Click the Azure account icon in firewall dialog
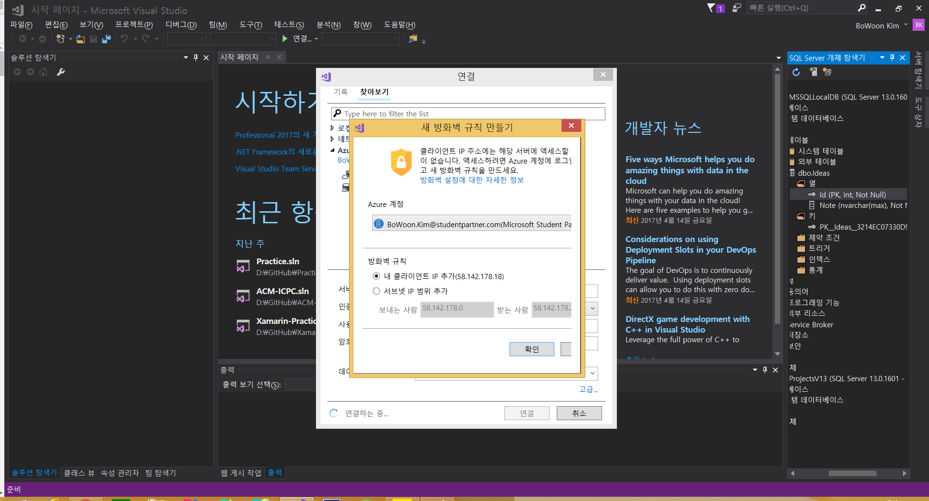Viewport: 929px width, 501px height. tap(379, 224)
